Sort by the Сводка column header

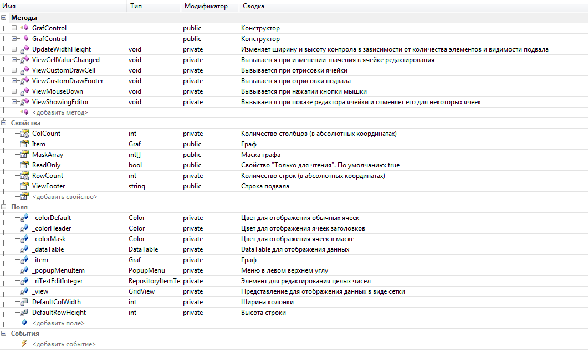click(413, 6)
